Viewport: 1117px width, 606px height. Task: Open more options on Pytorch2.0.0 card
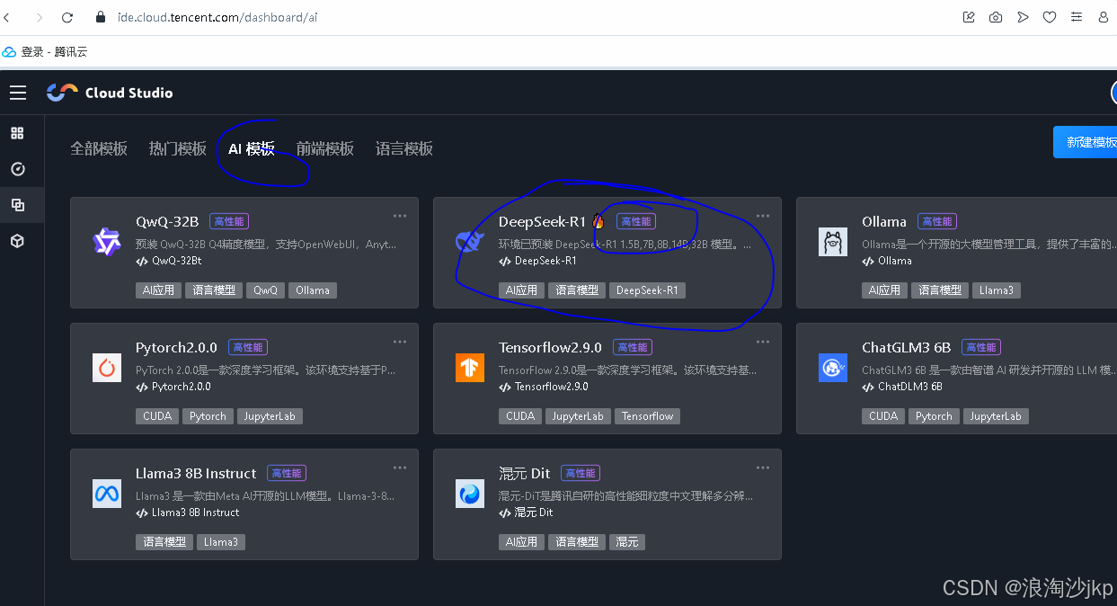(x=400, y=342)
